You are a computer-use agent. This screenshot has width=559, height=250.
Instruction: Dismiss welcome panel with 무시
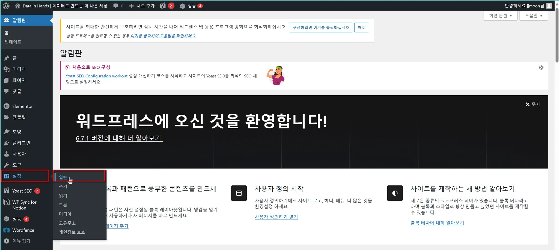tap(533, 104)
